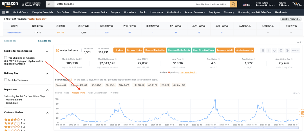Open the All hamburger menu
Image resolution: width=304 pixels, height=131 pixels.
[x=5, y=12]
